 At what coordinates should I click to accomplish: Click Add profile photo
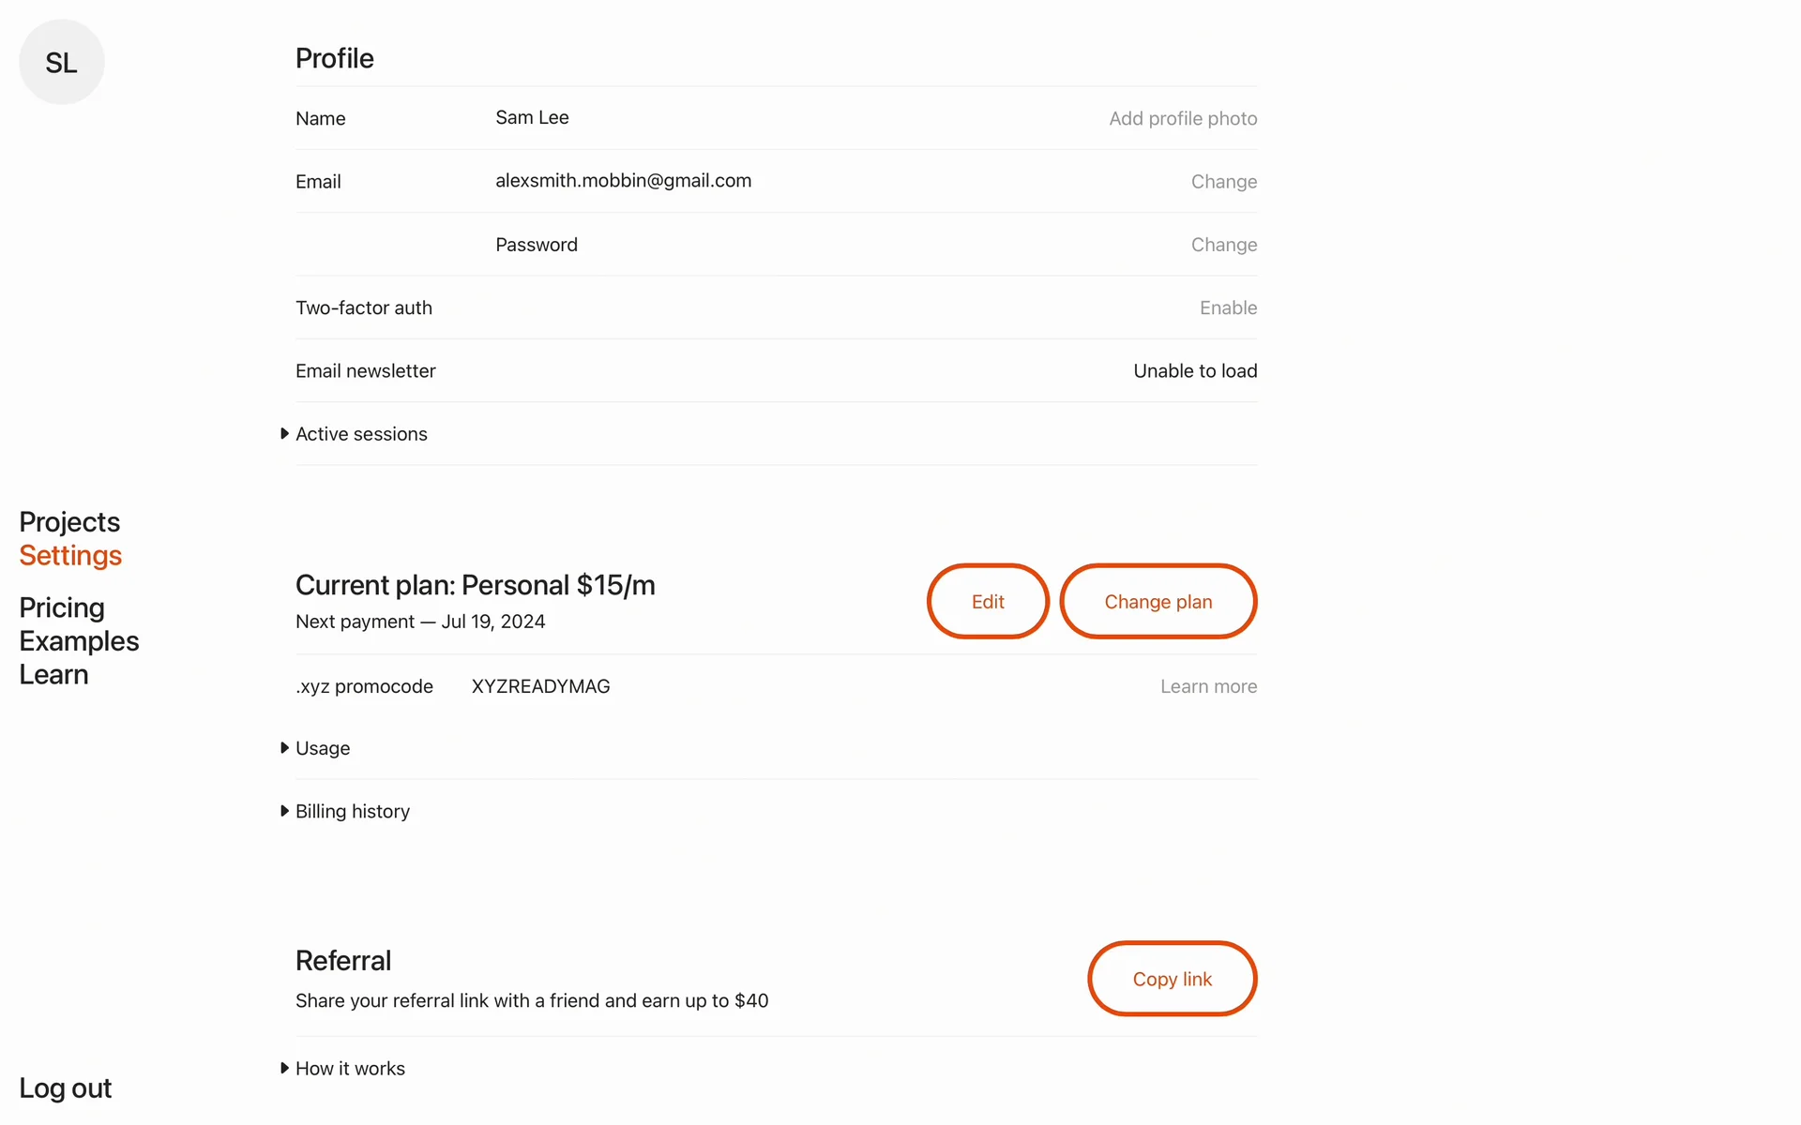[1183, 119]
